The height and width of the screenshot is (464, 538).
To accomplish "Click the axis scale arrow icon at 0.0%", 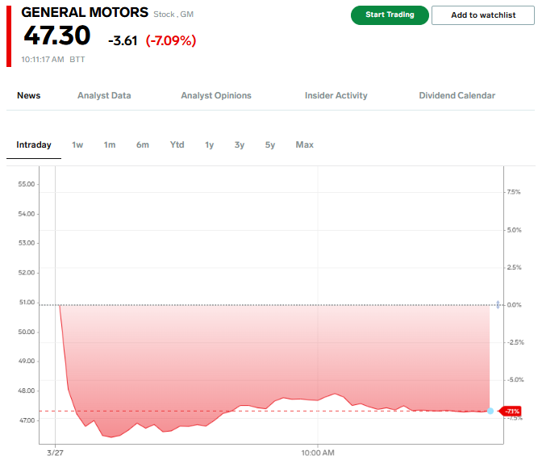I will [x=498, y=304].
